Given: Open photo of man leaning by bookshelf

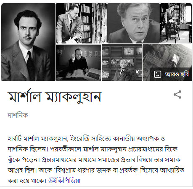Looking at the screenshot, I should 81,23.
